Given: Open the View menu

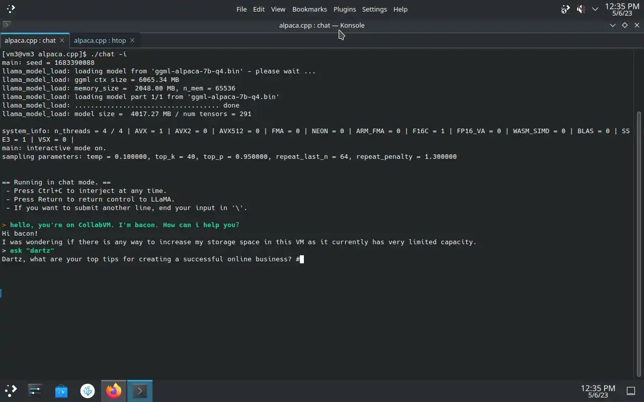Looking at the screenshot, I should click(278, 9).
